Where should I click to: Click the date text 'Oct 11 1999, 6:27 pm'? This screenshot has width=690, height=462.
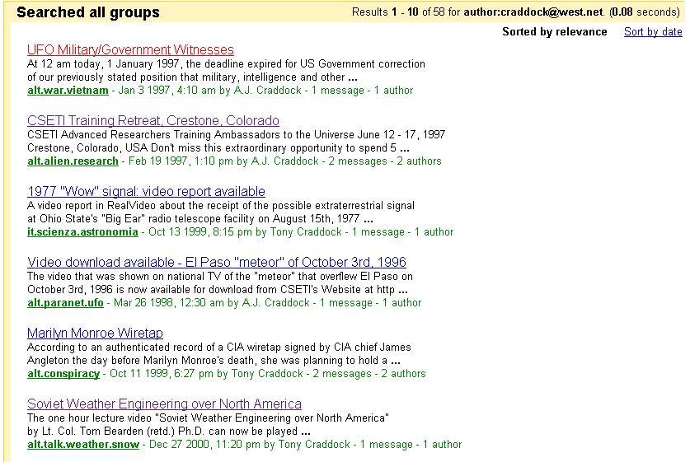[162, 374]
